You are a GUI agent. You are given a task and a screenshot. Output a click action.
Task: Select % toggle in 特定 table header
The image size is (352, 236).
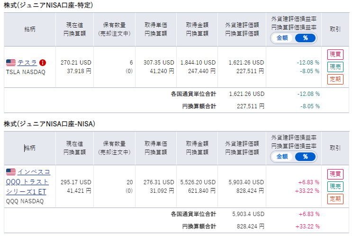point(305,38)
